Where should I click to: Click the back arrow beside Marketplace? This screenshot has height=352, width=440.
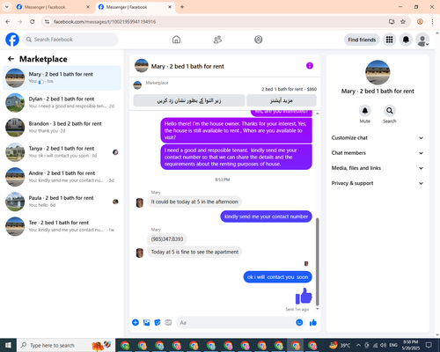pos(11,59)
